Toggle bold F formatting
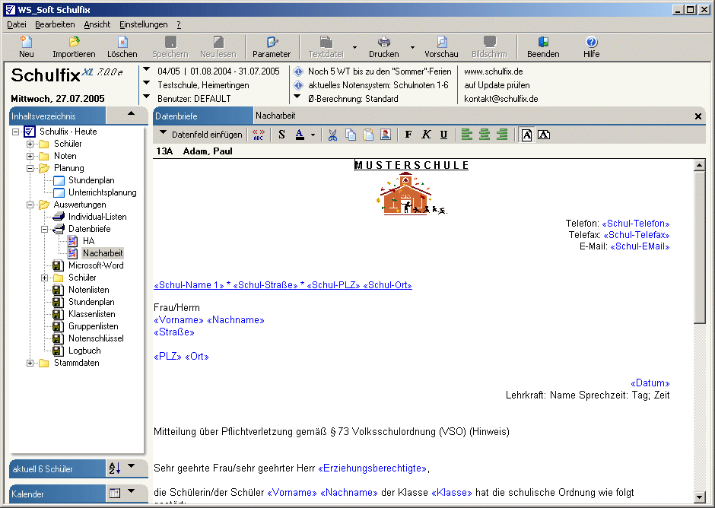This screenshot has width=715, height=508. click(x=408, y=135)
